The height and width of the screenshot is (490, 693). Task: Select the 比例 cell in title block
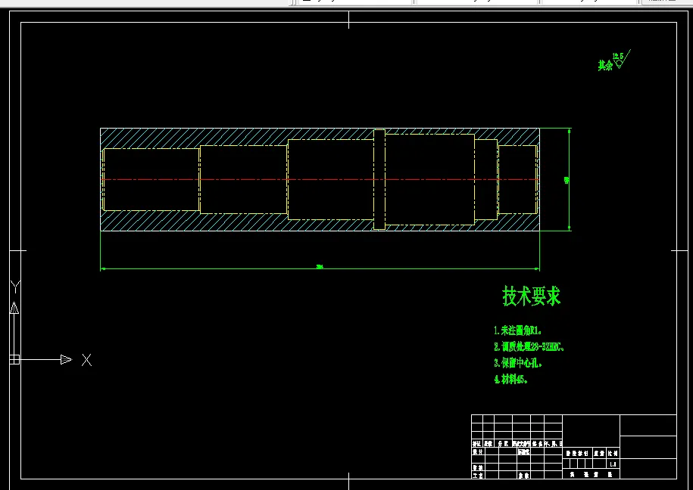click(613, 454)
